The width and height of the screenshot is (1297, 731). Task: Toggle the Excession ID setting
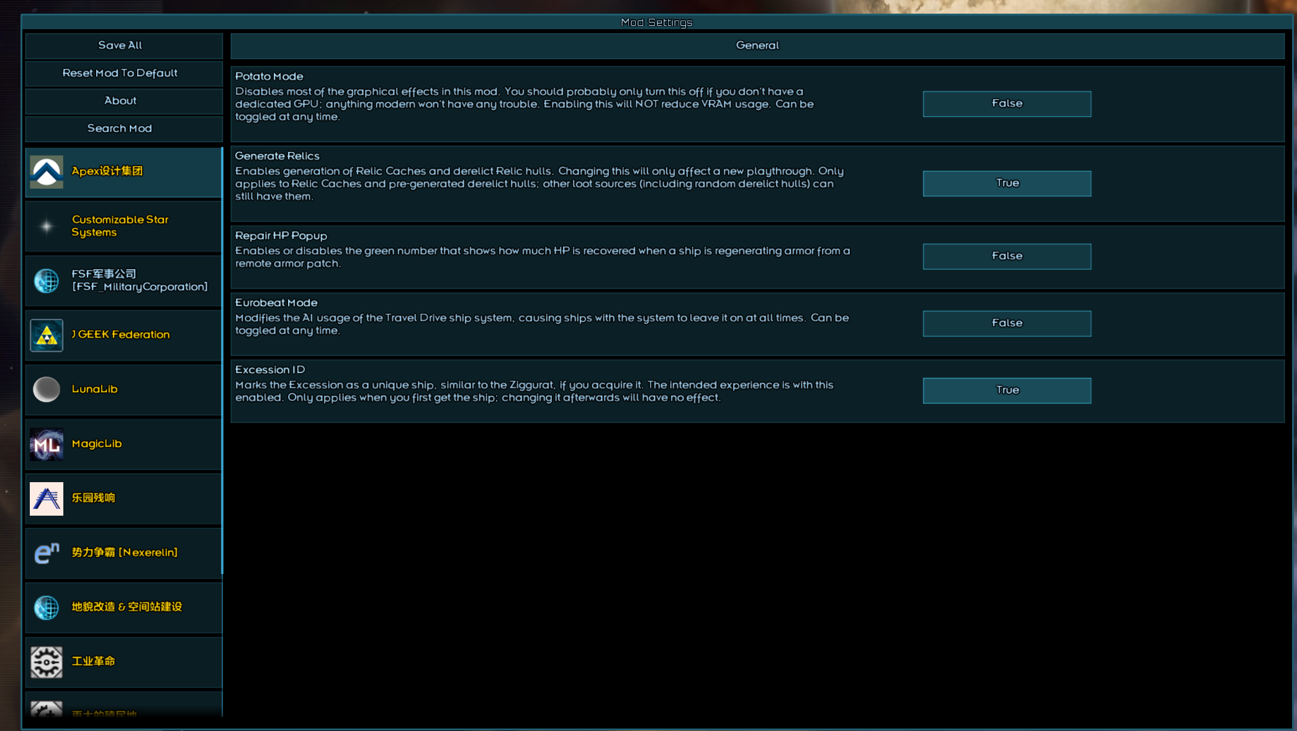pyautogui.click(x=1006, y=390)
